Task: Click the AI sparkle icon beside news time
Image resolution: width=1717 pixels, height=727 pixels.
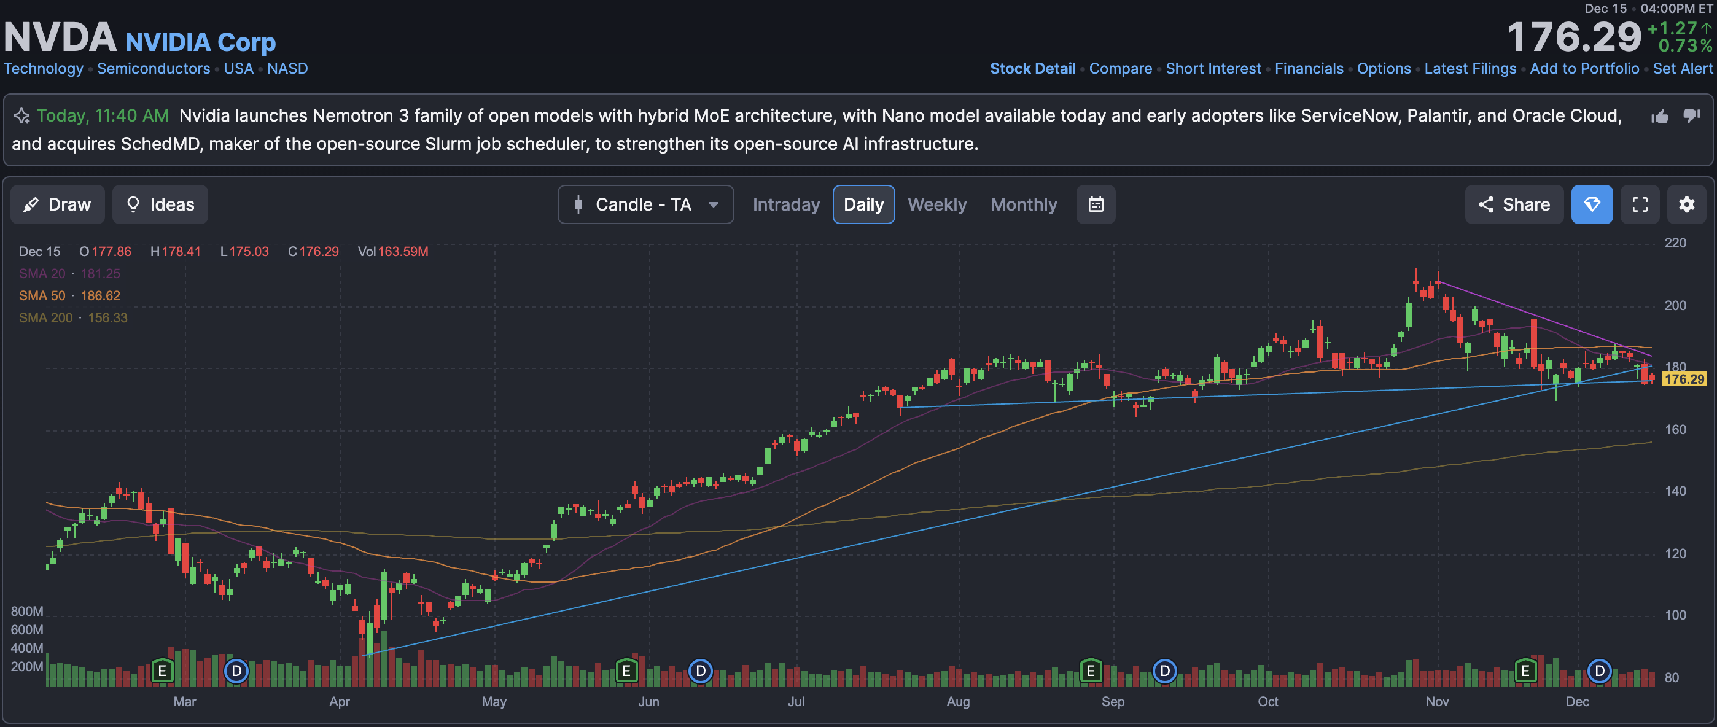Action: 21,116
